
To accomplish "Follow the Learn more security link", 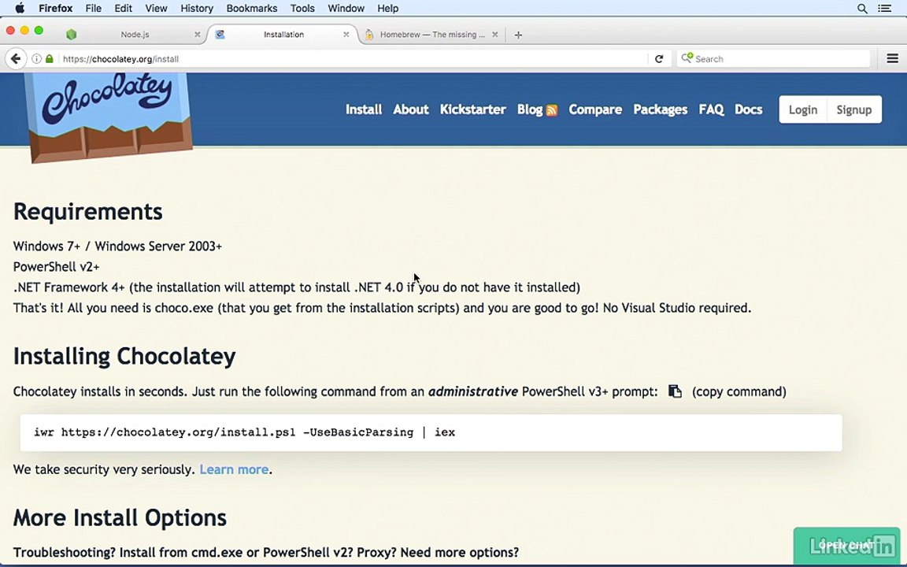I will click(x=234, y=469).
